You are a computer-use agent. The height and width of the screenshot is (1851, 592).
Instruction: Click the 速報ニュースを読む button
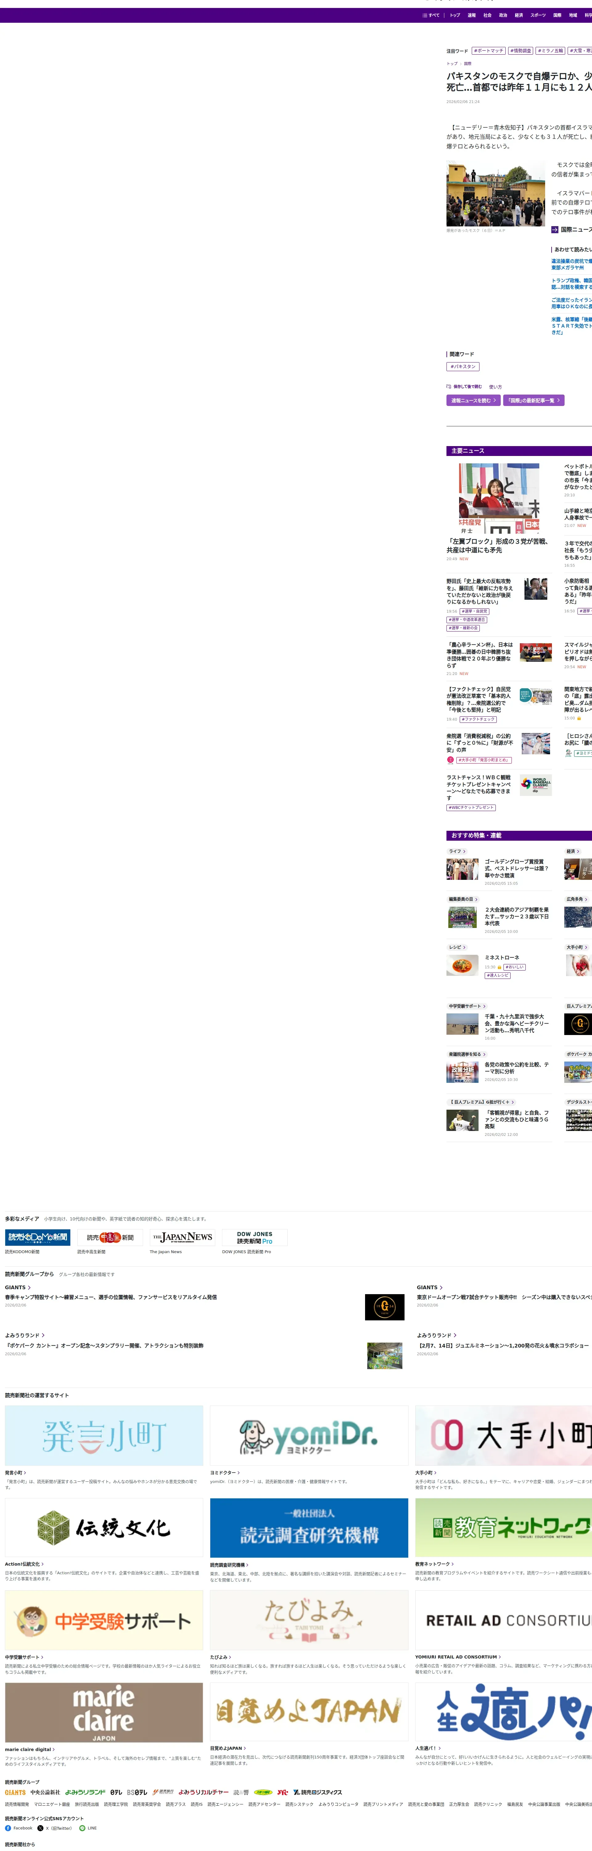pyautogui.click(x=474, y=400)
